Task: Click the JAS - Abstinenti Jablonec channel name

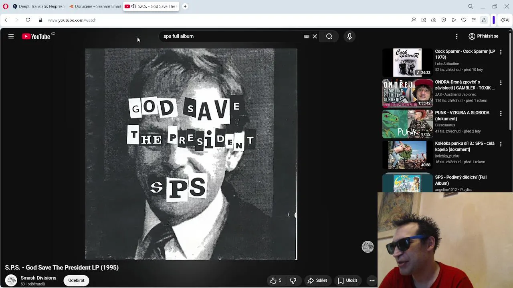Action: (x=456, y=95)
